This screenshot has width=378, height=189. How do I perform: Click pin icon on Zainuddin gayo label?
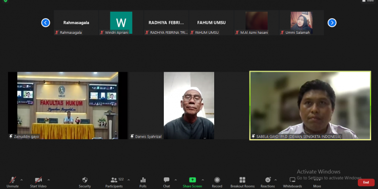tap(11, 137)
